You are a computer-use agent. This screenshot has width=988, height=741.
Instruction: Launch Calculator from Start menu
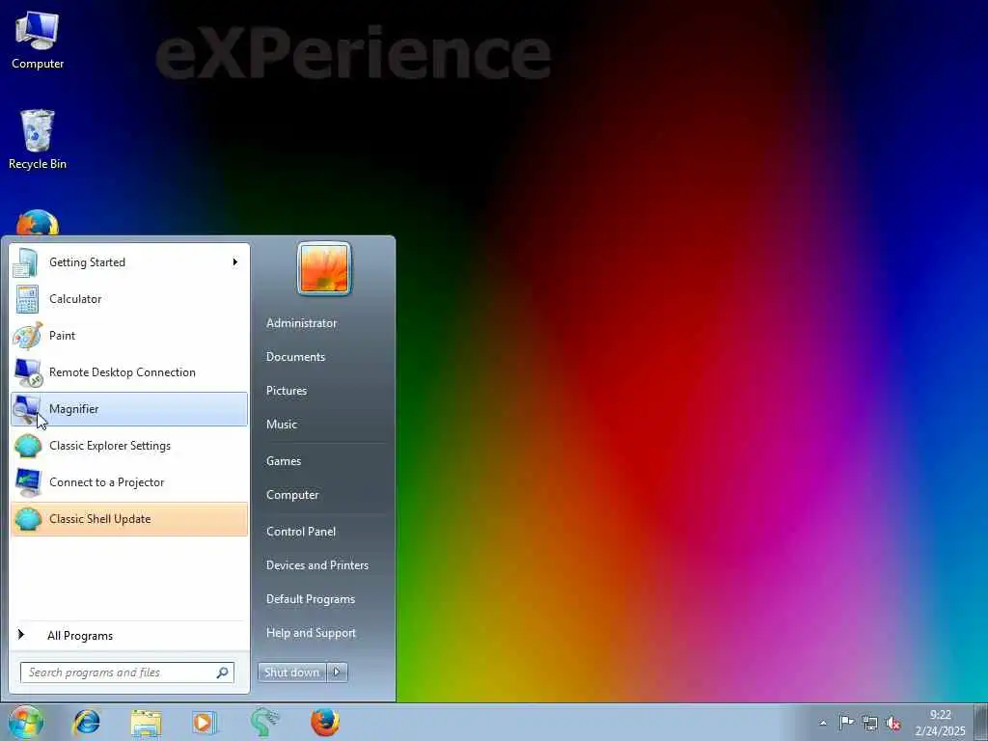coord(129,299)
